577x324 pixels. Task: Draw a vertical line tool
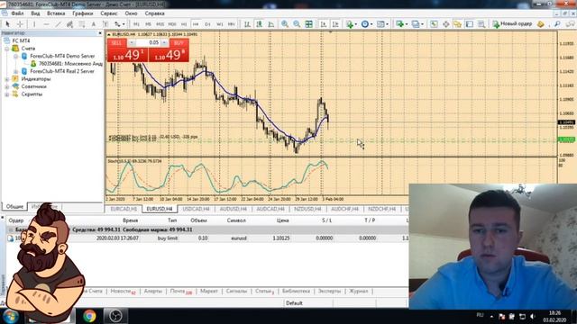coord(34,24)
